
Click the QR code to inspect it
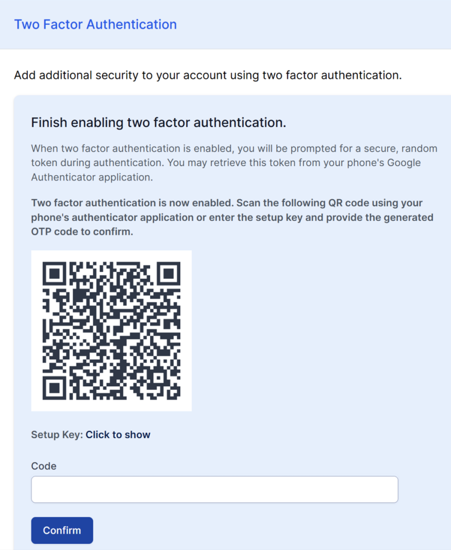click(x=111, y=330)
